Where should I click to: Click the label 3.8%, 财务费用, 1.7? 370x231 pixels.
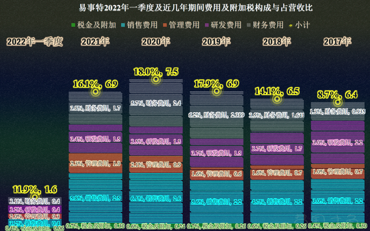point(95,109)
